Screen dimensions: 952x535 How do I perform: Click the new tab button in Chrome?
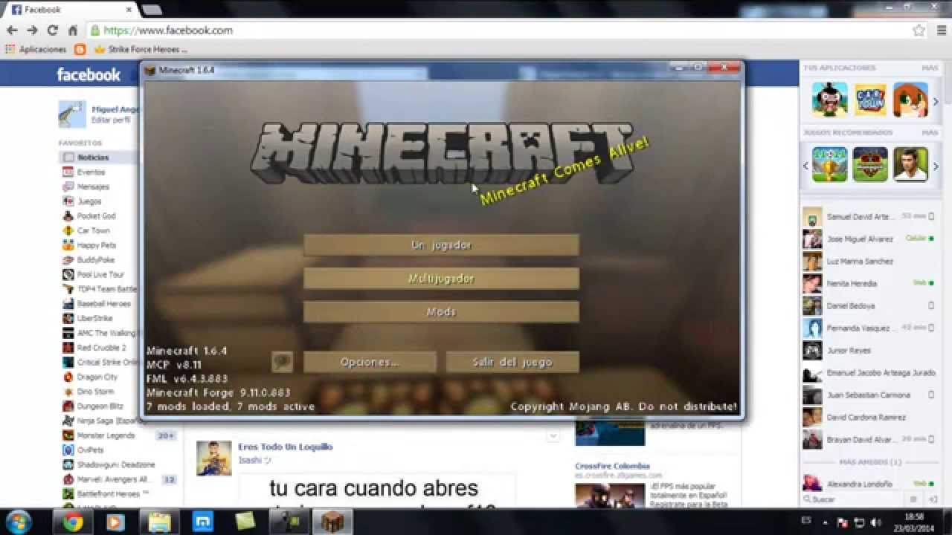(152, 10)
